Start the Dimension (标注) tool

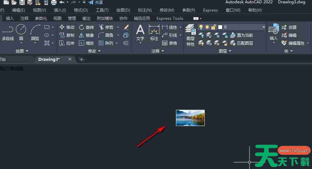click(x=154, y=33)
